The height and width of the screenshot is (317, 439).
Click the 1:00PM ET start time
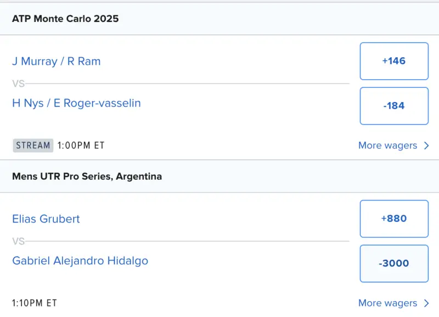(x=81, y=146)
